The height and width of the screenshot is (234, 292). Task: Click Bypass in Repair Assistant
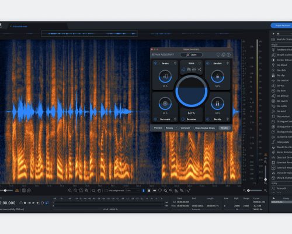(169, 128)
